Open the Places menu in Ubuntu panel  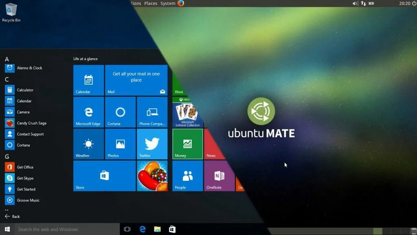151,3
